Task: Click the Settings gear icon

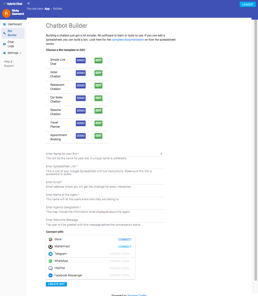Action: 4,53
